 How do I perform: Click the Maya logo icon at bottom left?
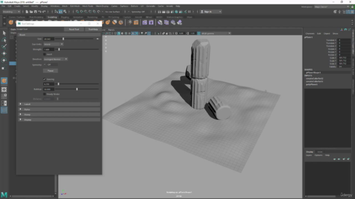pos(4,195)
